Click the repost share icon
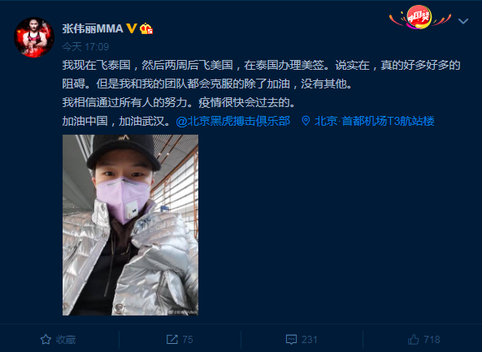The width and height of the screenshot is (482, 352). coord(172,339)
